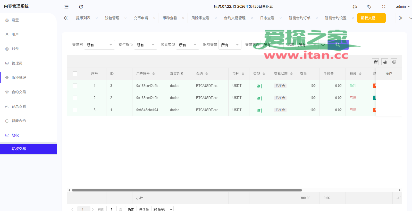This screenshot has height=211, width=412.
Task: Click the sidebar collapse menu icon
Action: [x=66, y=7]
